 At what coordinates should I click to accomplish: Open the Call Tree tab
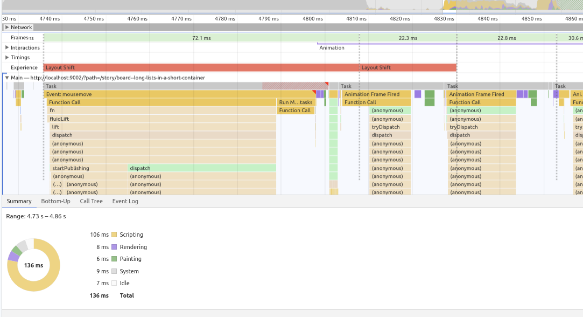(91, 201)
